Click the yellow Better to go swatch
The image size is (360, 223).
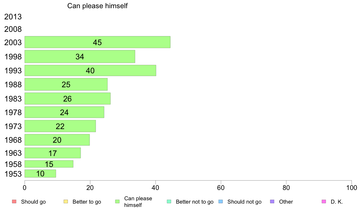click(66, 202)
